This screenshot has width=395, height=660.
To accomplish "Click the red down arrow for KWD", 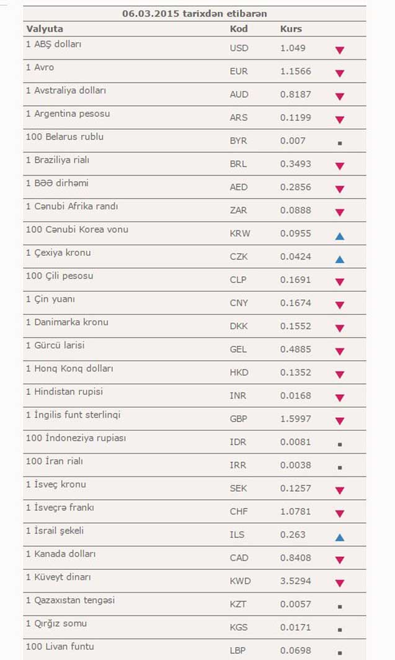I will (340, 583).
